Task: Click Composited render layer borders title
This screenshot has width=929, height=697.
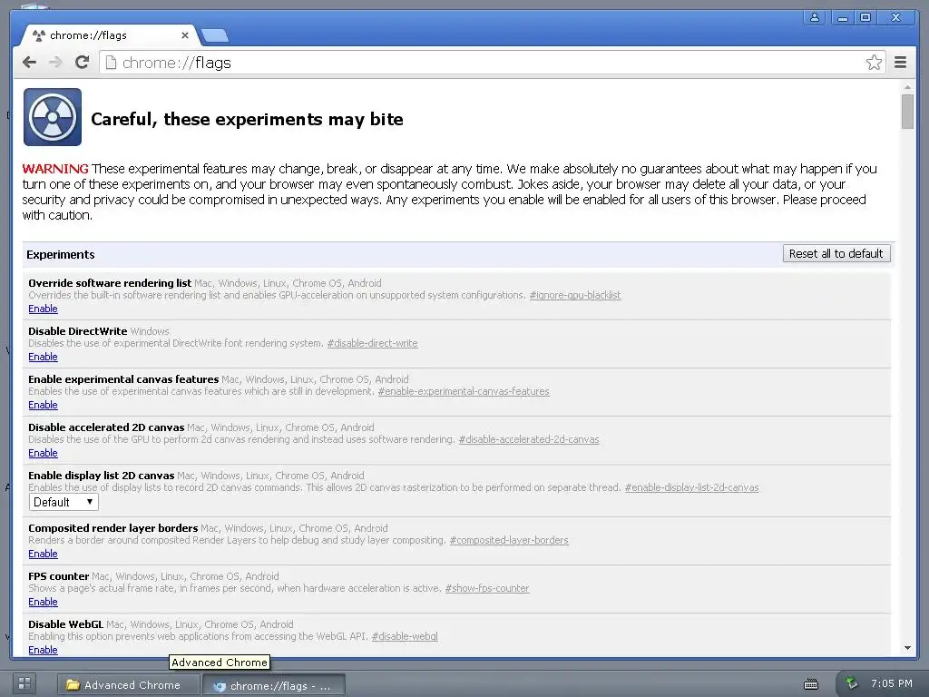Action: [x=113, y=527]
